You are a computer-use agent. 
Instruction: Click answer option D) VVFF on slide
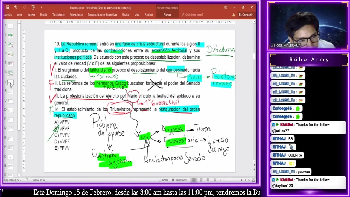pos(62,141)
